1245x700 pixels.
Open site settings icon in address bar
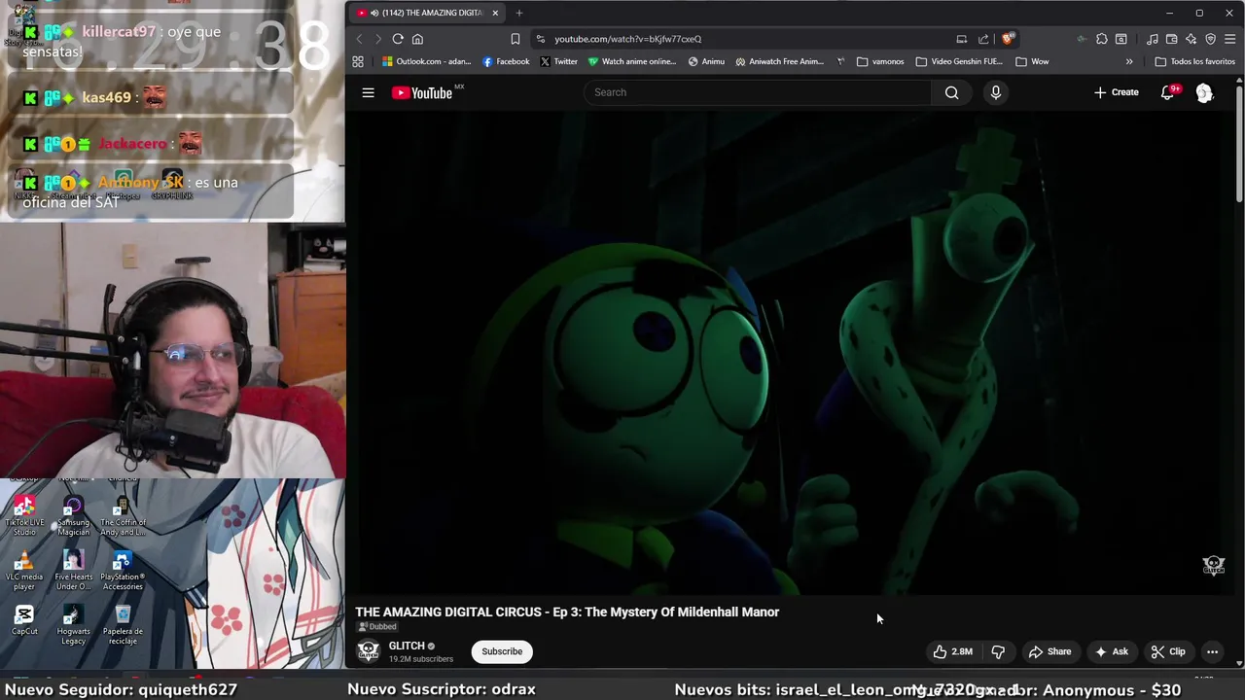coord(541,39)
